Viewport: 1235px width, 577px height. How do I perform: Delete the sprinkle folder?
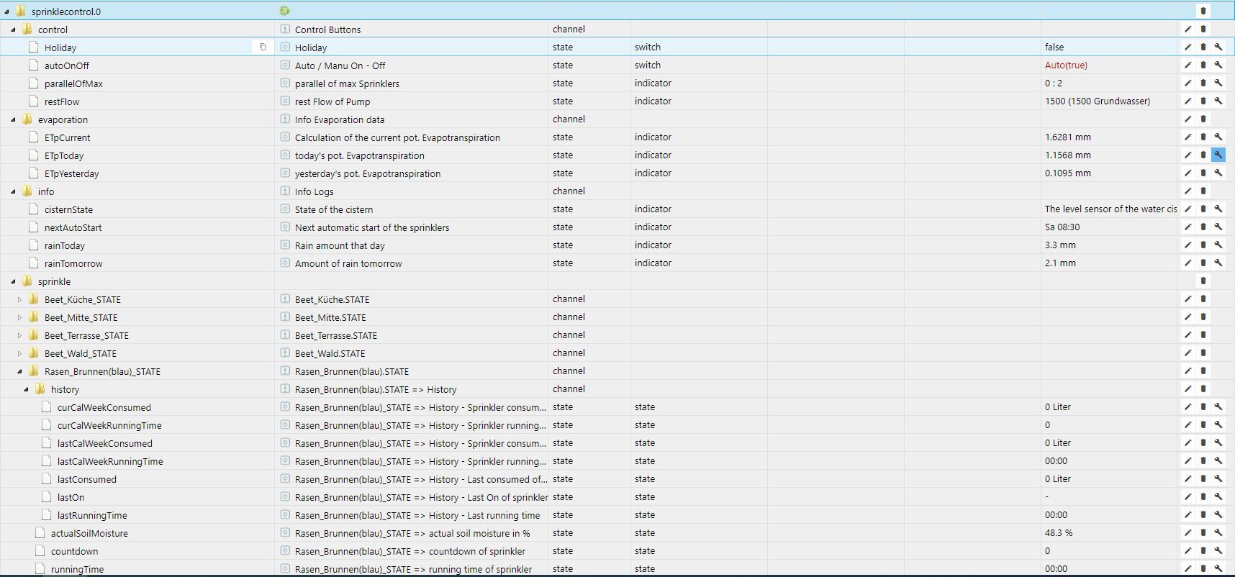(1203, 281)
